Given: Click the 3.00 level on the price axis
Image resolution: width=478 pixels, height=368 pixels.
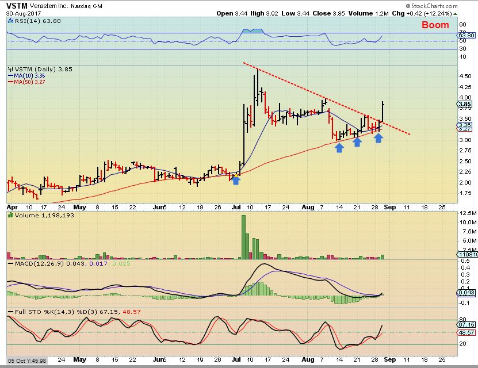Looking at the screenshot, I should (x=465, y=140).
